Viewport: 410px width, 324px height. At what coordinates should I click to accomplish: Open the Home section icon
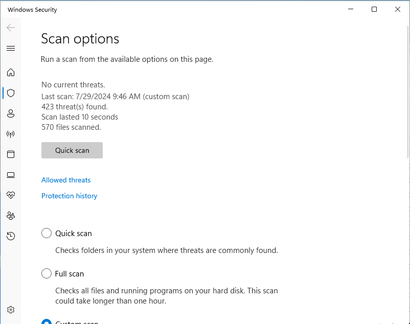(x=11, y=73)
